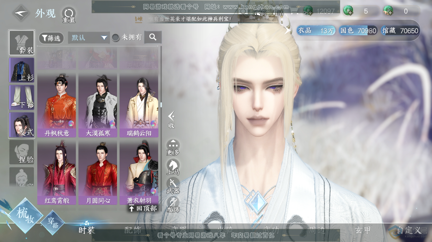Switch to the 自定义 custom tab
The height and width of the screenshot is (242, 432).
[x=409, y=230]
